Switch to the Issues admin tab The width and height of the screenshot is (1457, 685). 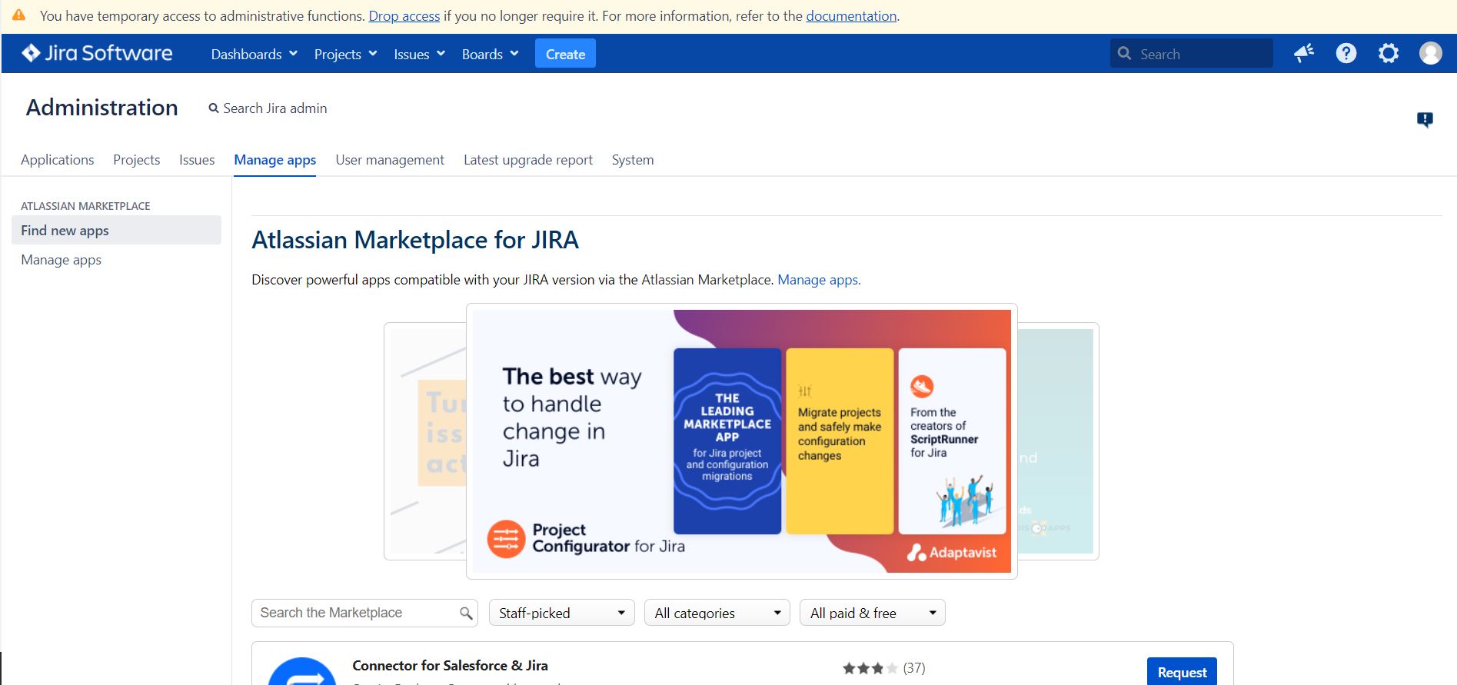(197, 160)
